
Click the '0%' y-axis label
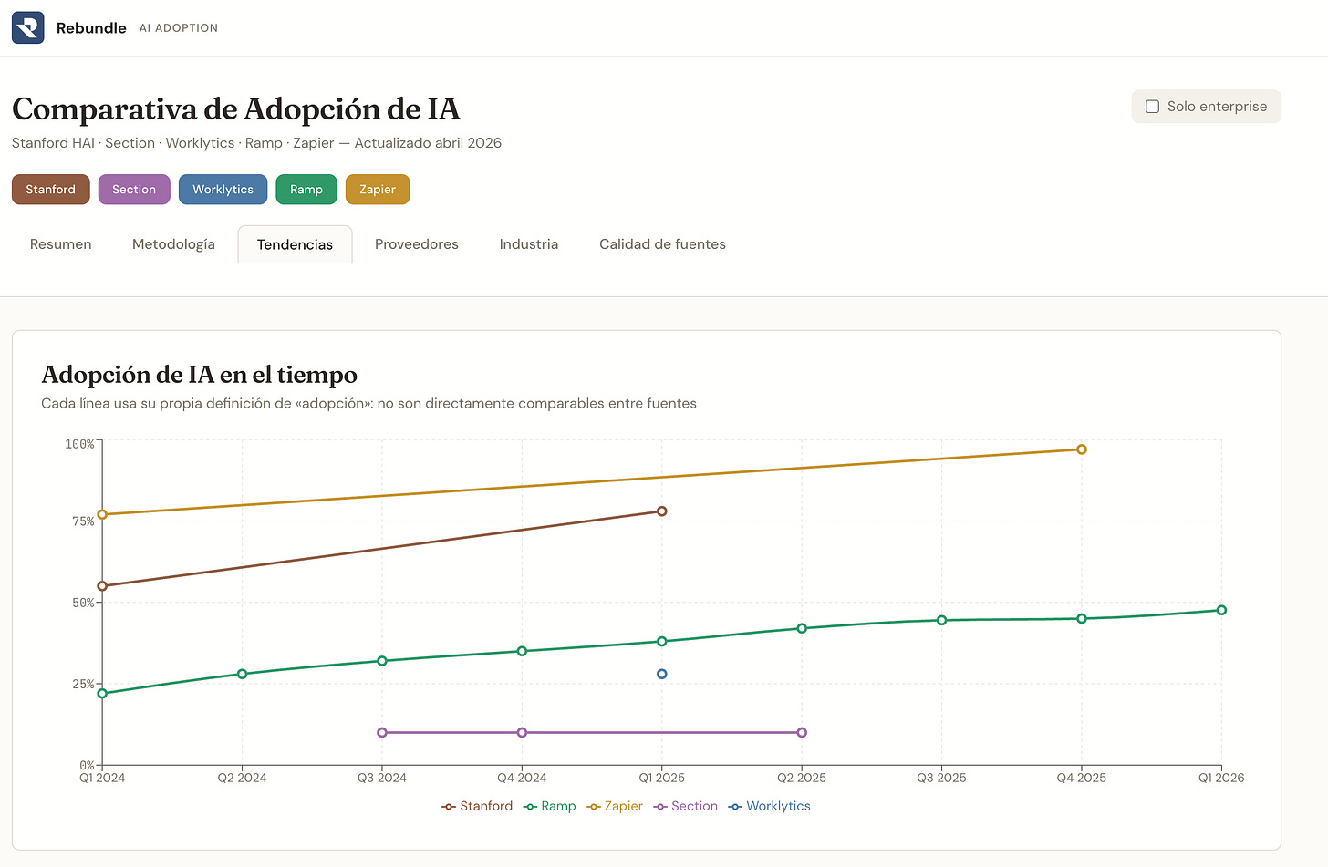point(87,766)
